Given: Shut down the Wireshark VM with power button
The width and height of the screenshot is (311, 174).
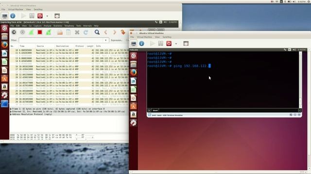Looking at the screenshot, I should click(40, 16).
